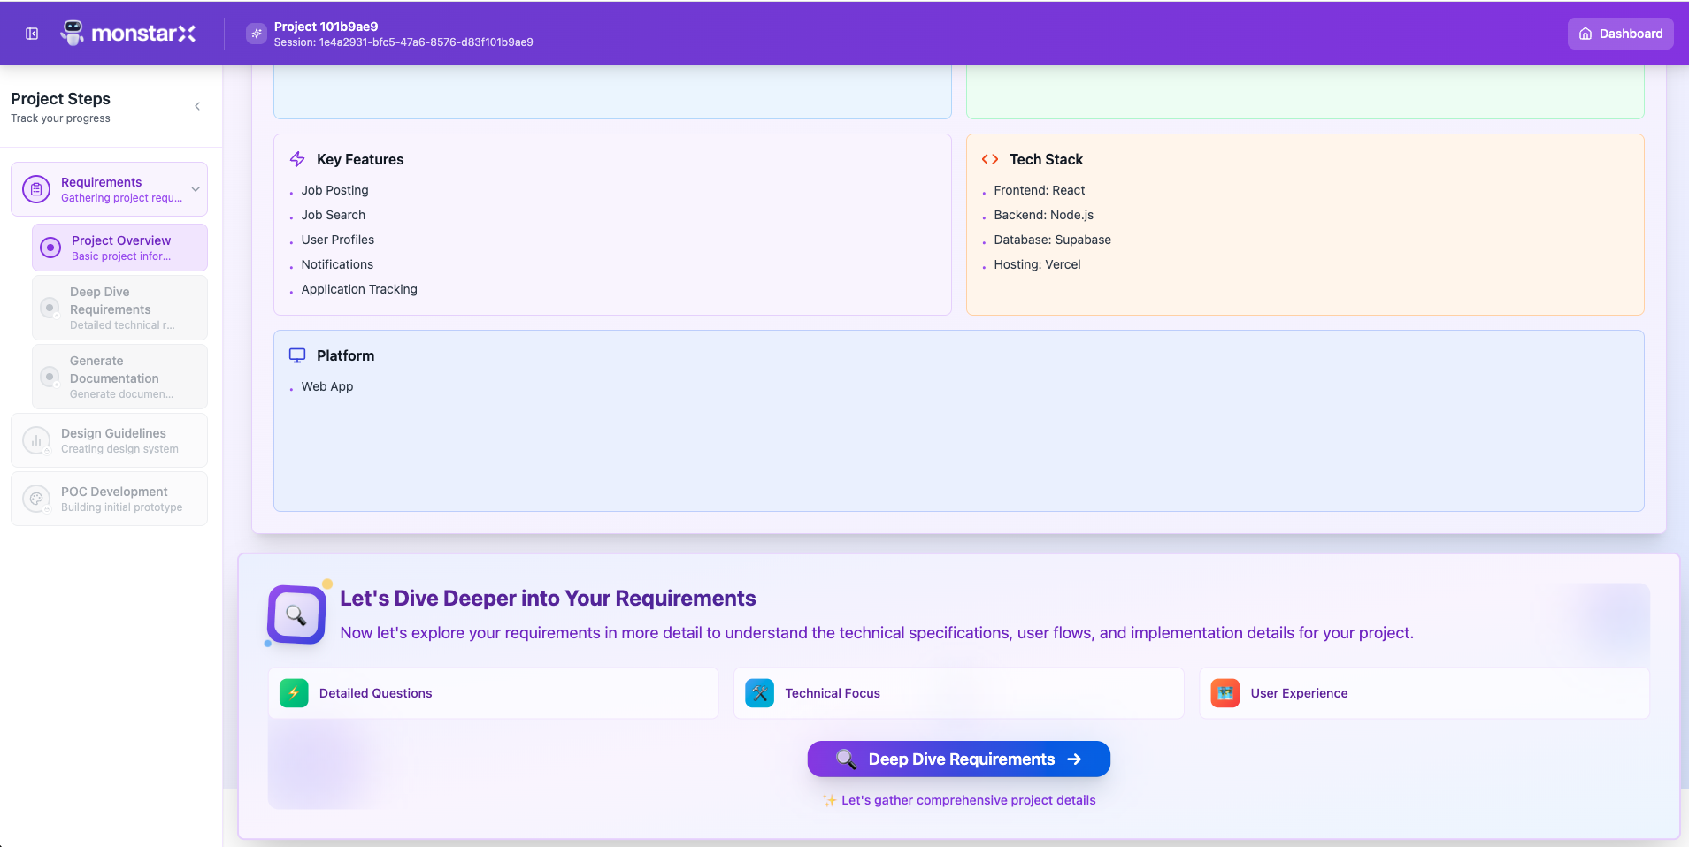The width and height of the screenshot is (1689, 847).
Task: Collapse the Project Steps sidebar arrow
Action: click(197, 106)
